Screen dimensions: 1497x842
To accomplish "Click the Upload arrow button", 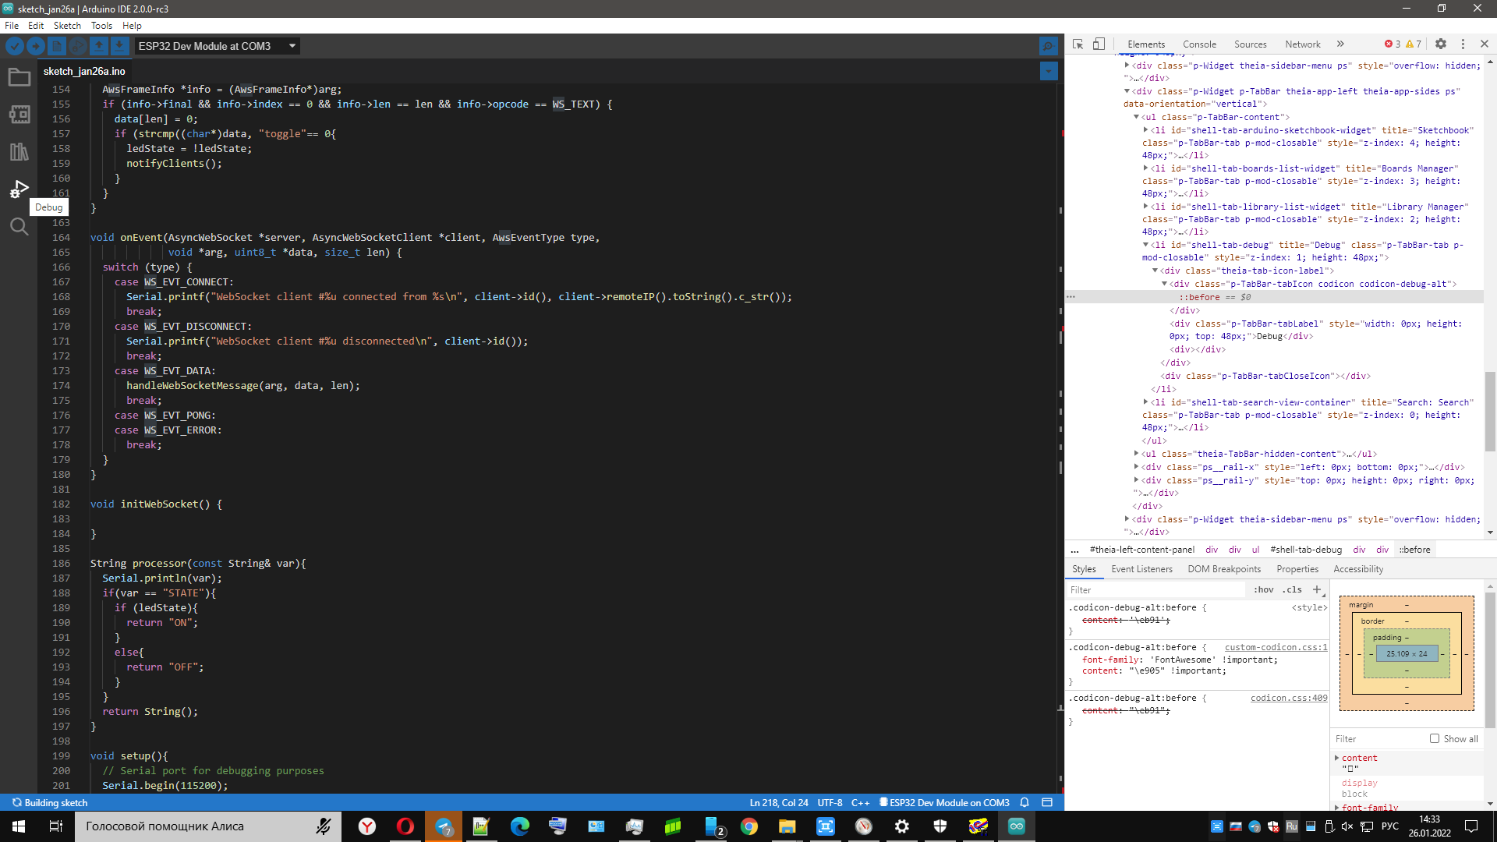I will point(35,46).
